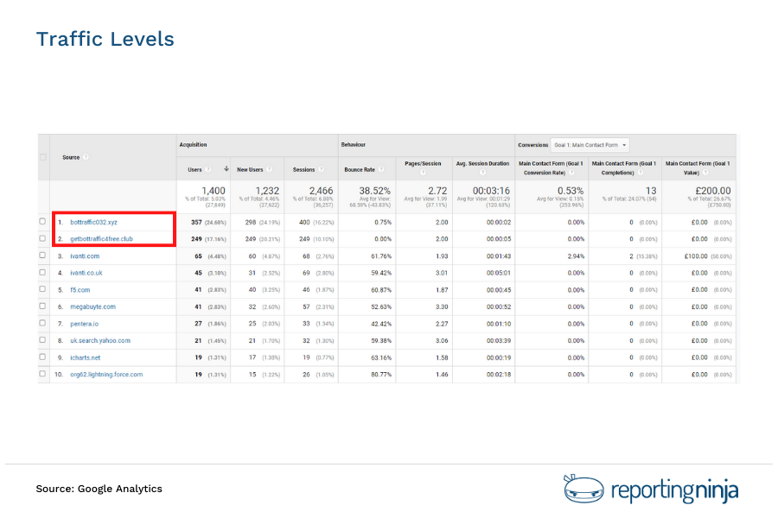The image size is (778, 518).
Task: Toggle the select-all checkbox in header
Action: point(43,157)
